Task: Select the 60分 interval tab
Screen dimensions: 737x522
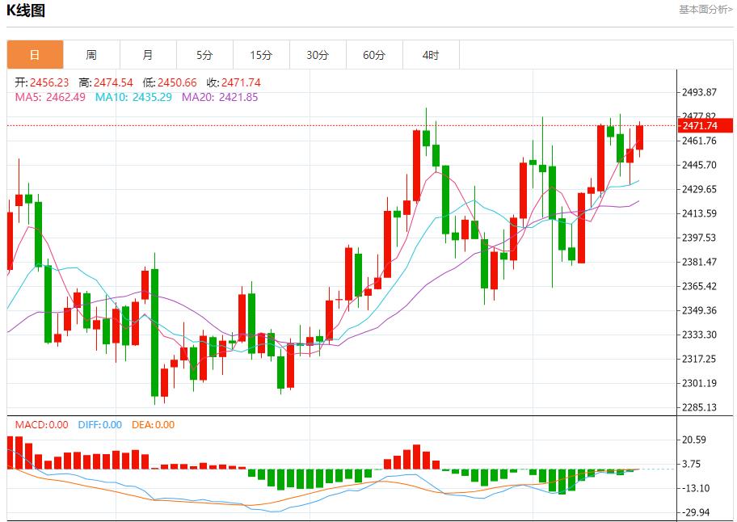Action: [x=374, y=55]
